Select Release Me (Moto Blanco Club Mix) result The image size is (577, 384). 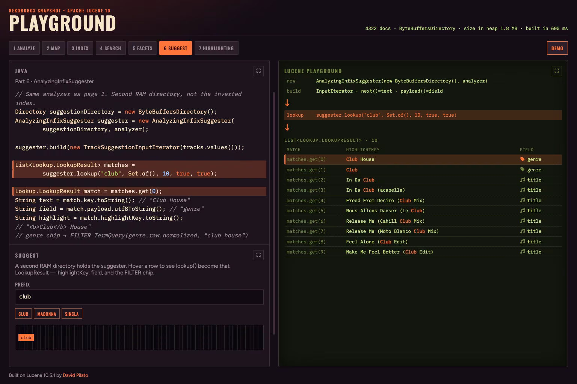pyautogui.click(x=423, y=231)
